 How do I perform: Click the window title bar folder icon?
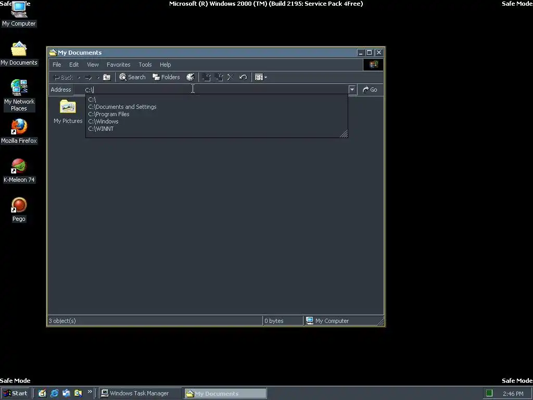point(53,53)
